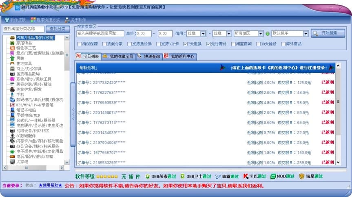Enable the 消保保障 checkbox

pos(80,44)
